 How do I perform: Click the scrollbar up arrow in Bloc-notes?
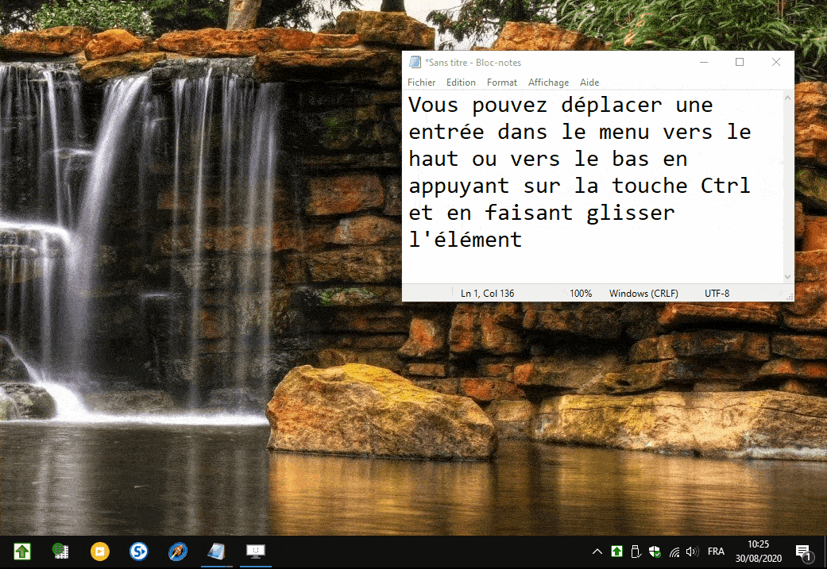point(787,98)
